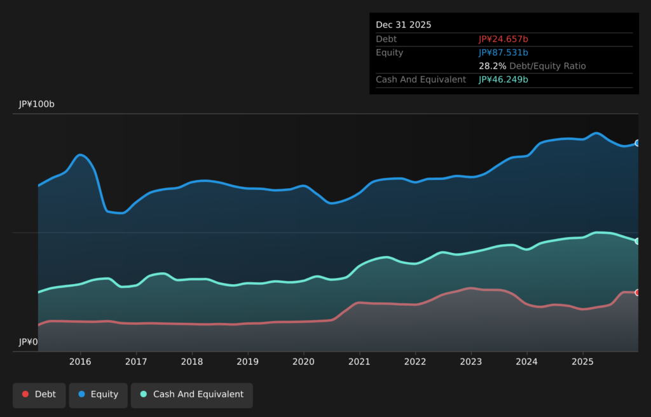Hide the Cash And Equivalent series
Image resolution: width=651 pixels, height=417 pixels.
(191, 395)
